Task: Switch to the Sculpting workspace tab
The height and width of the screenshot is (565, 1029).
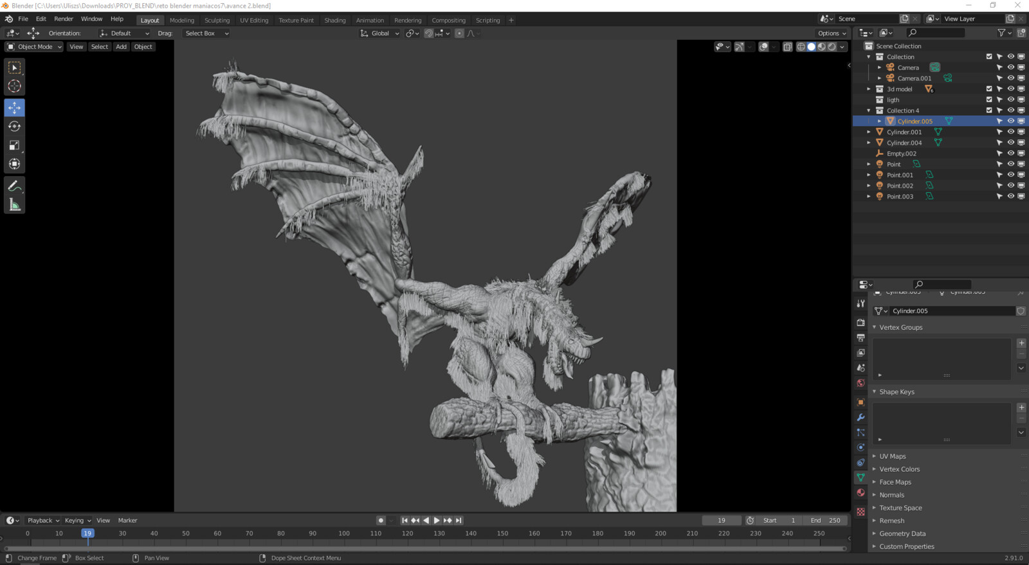Action: point(217,21)
